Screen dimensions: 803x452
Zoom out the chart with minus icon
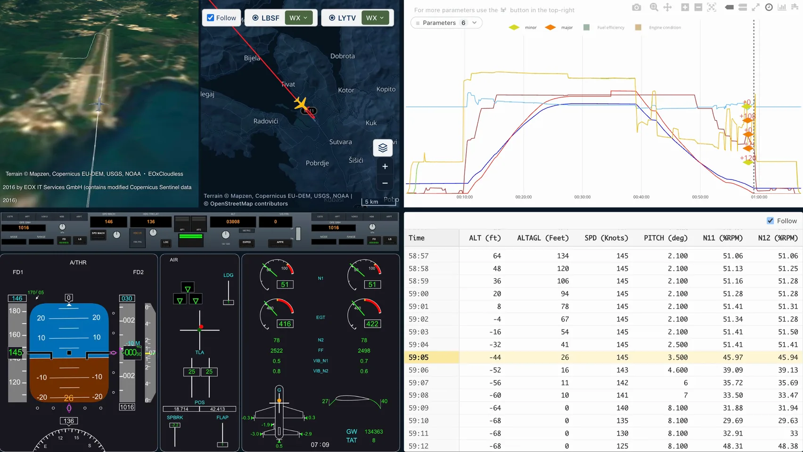click(698, 7)
